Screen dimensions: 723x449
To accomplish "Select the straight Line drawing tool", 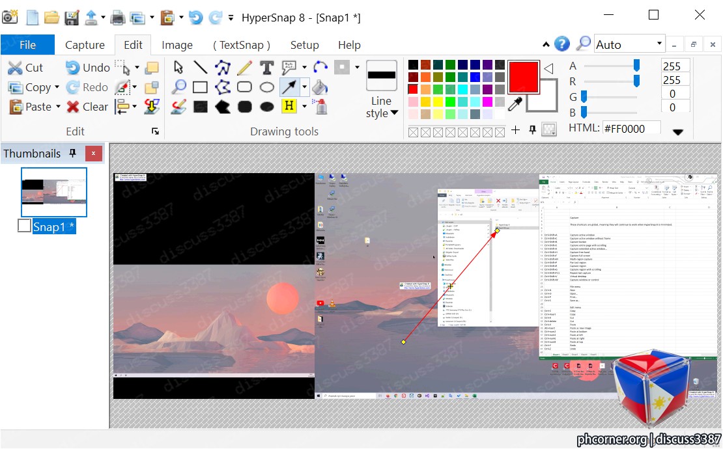I will click(x=200, y=67).
